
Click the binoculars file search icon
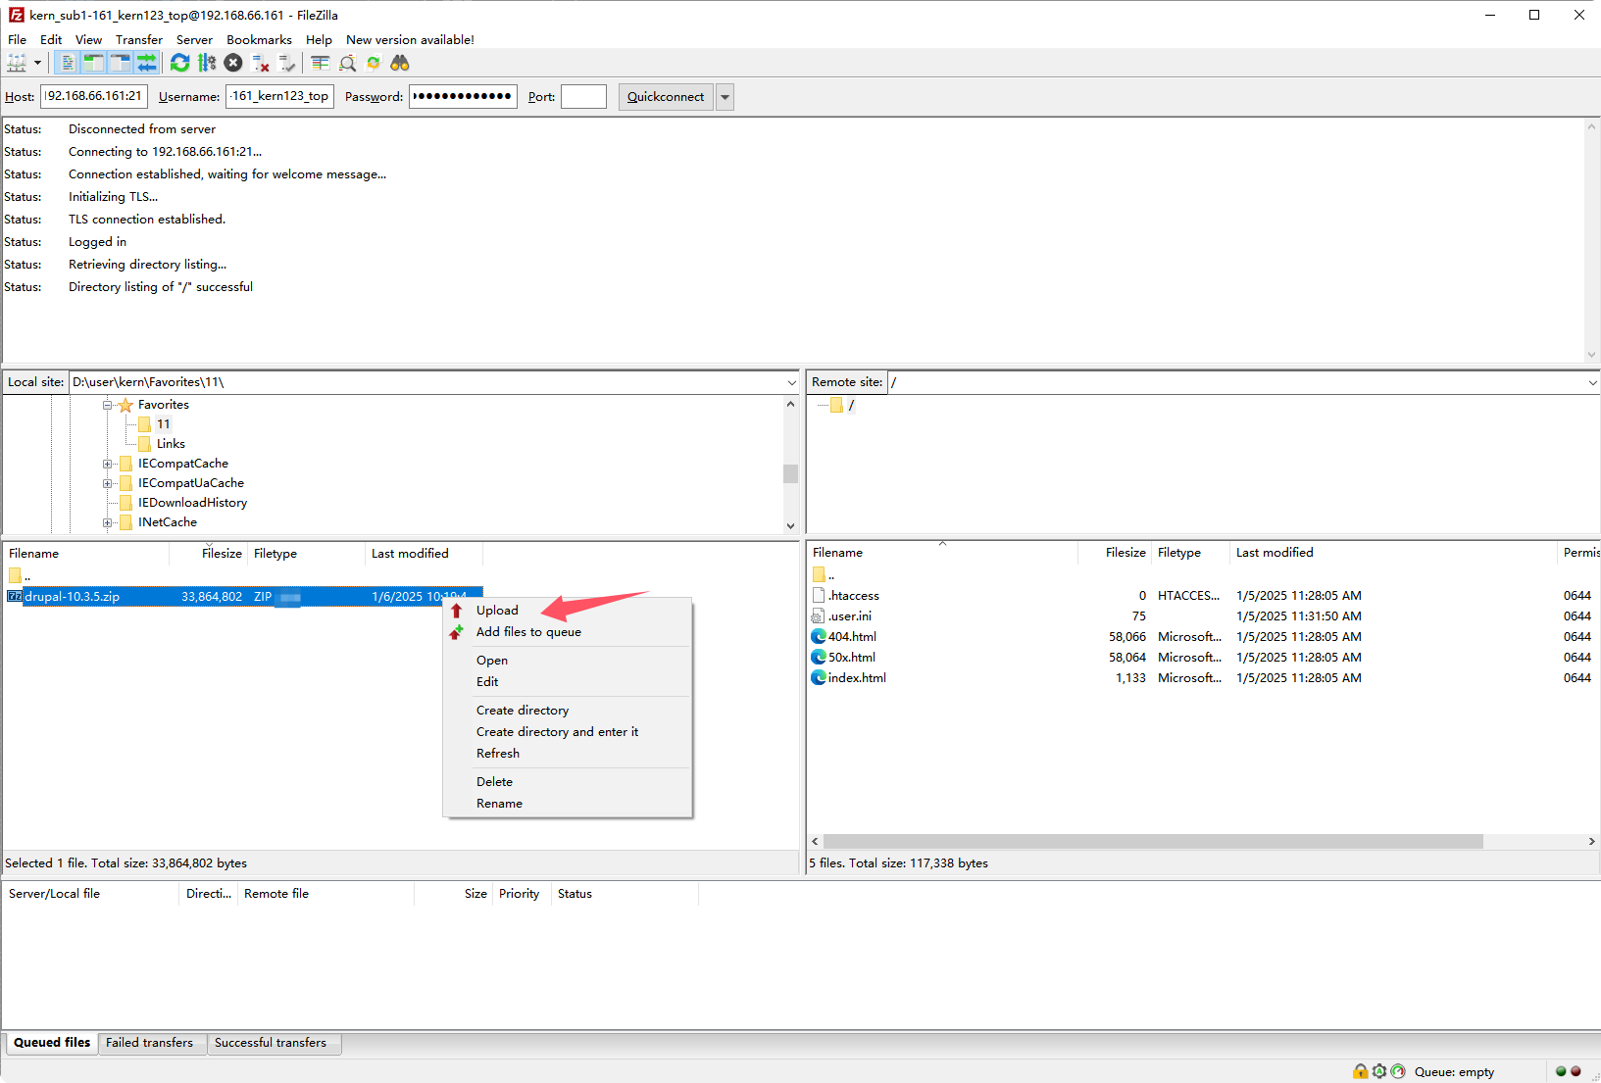[x=400, y=64]
